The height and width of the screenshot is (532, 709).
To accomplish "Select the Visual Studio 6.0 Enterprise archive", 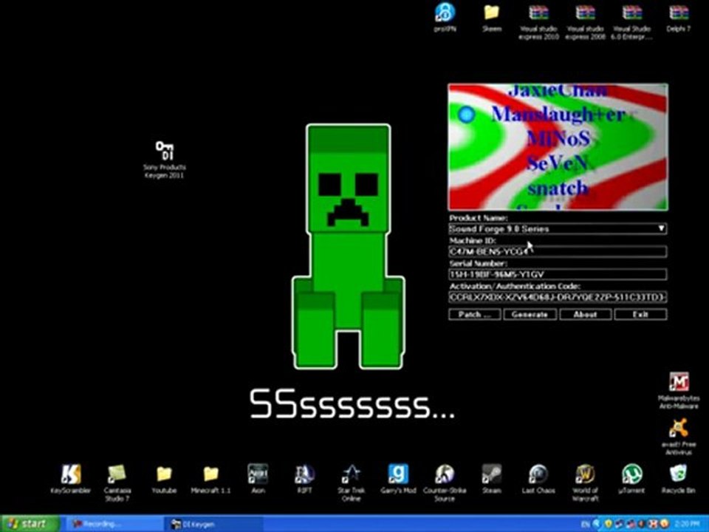I will 631,21.
